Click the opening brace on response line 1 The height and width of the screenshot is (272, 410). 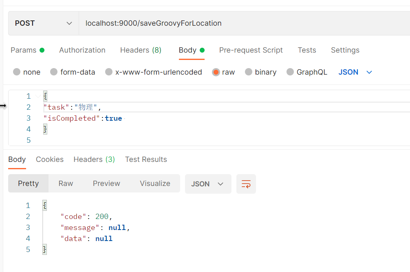(x=45, y=206)
